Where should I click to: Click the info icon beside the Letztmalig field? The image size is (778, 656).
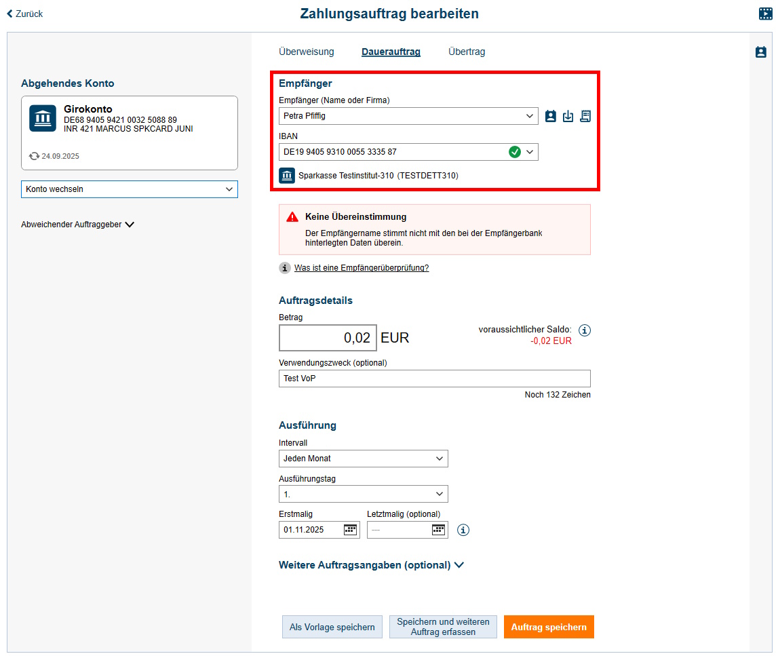pos(463,530)
